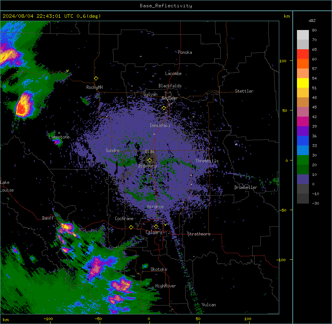The width and height of the screenshot is (332, 324).
Task: Click the Okotoks label
Action: (x=159, y=269)
